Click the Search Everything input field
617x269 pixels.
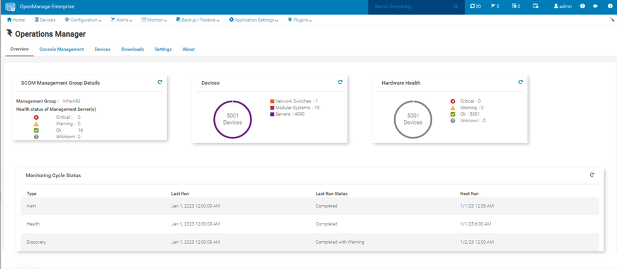tap(411, 7)
